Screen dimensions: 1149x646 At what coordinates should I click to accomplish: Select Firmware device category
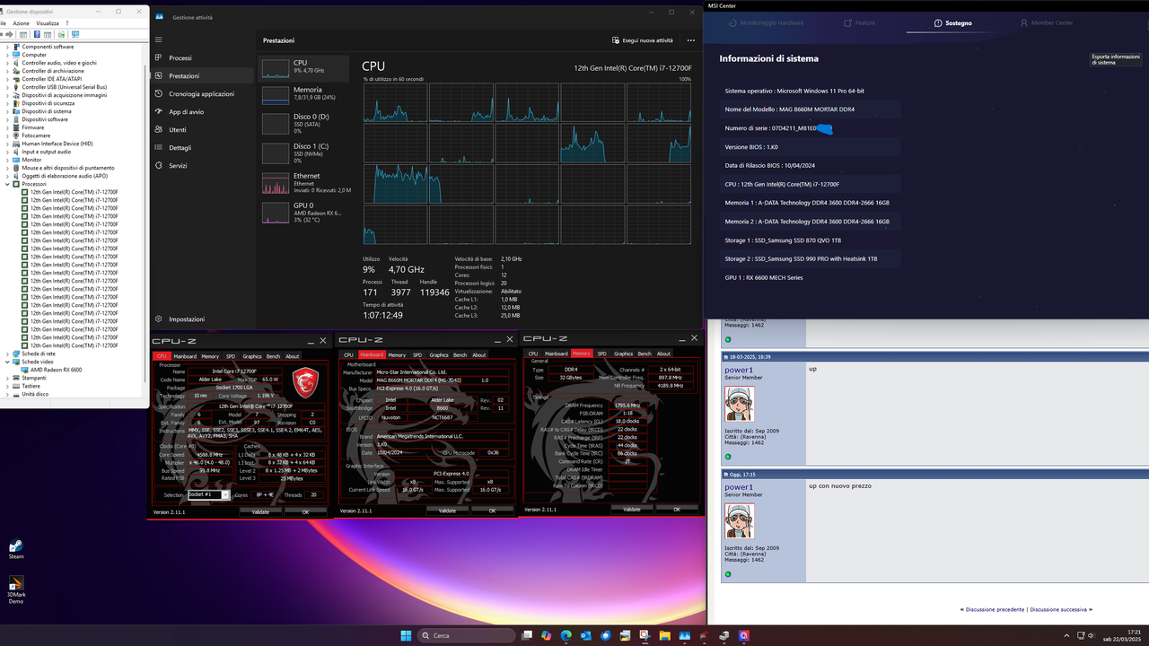[x=33, y=127]
